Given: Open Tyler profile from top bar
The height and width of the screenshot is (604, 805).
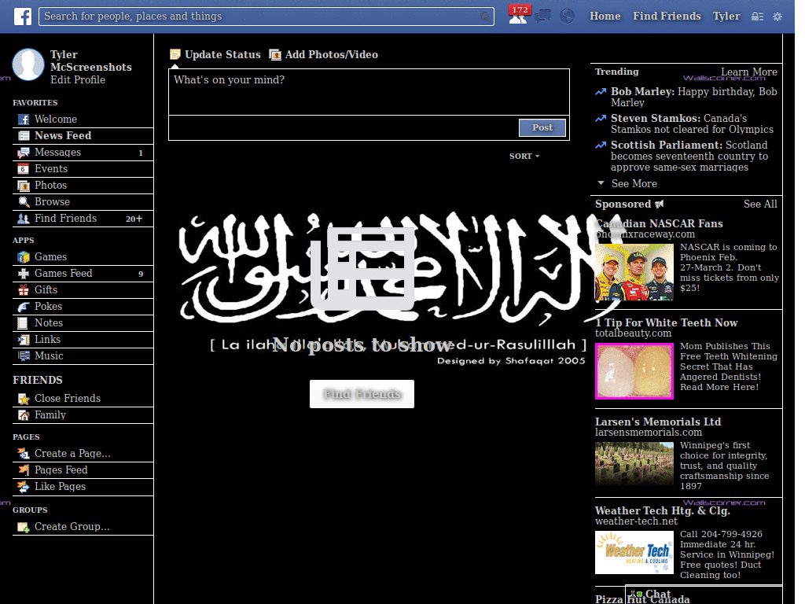Looking at the screenshot, I should pos(726,17).
